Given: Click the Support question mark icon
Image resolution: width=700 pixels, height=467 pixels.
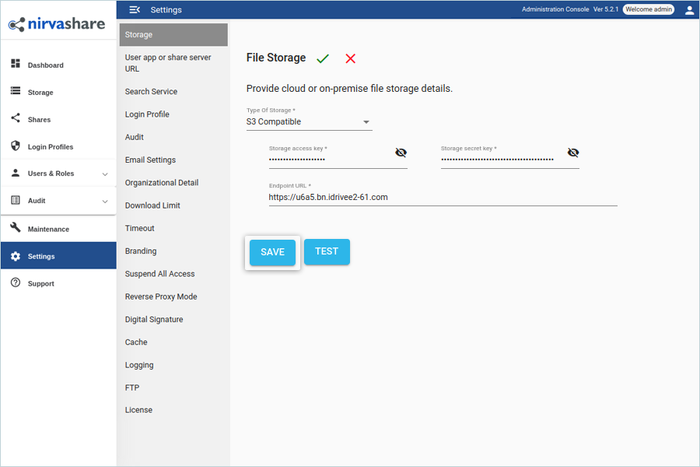Looking at the screenshot, I should coord(16,283).
